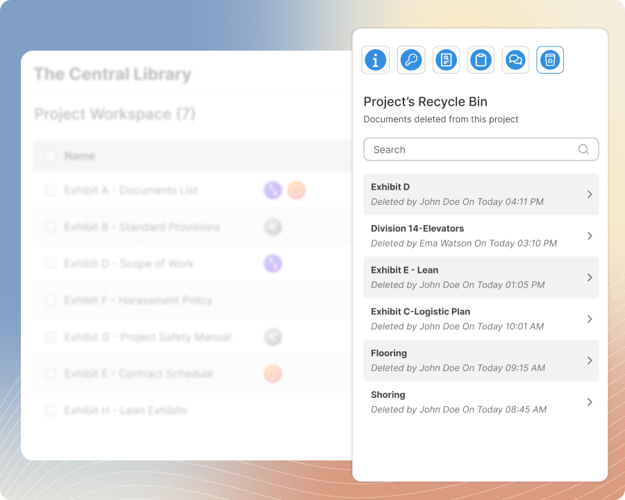Viewport: 625px width, 500px height.
Task: Select Division 14-Elevators title
Action: point(417,228)
